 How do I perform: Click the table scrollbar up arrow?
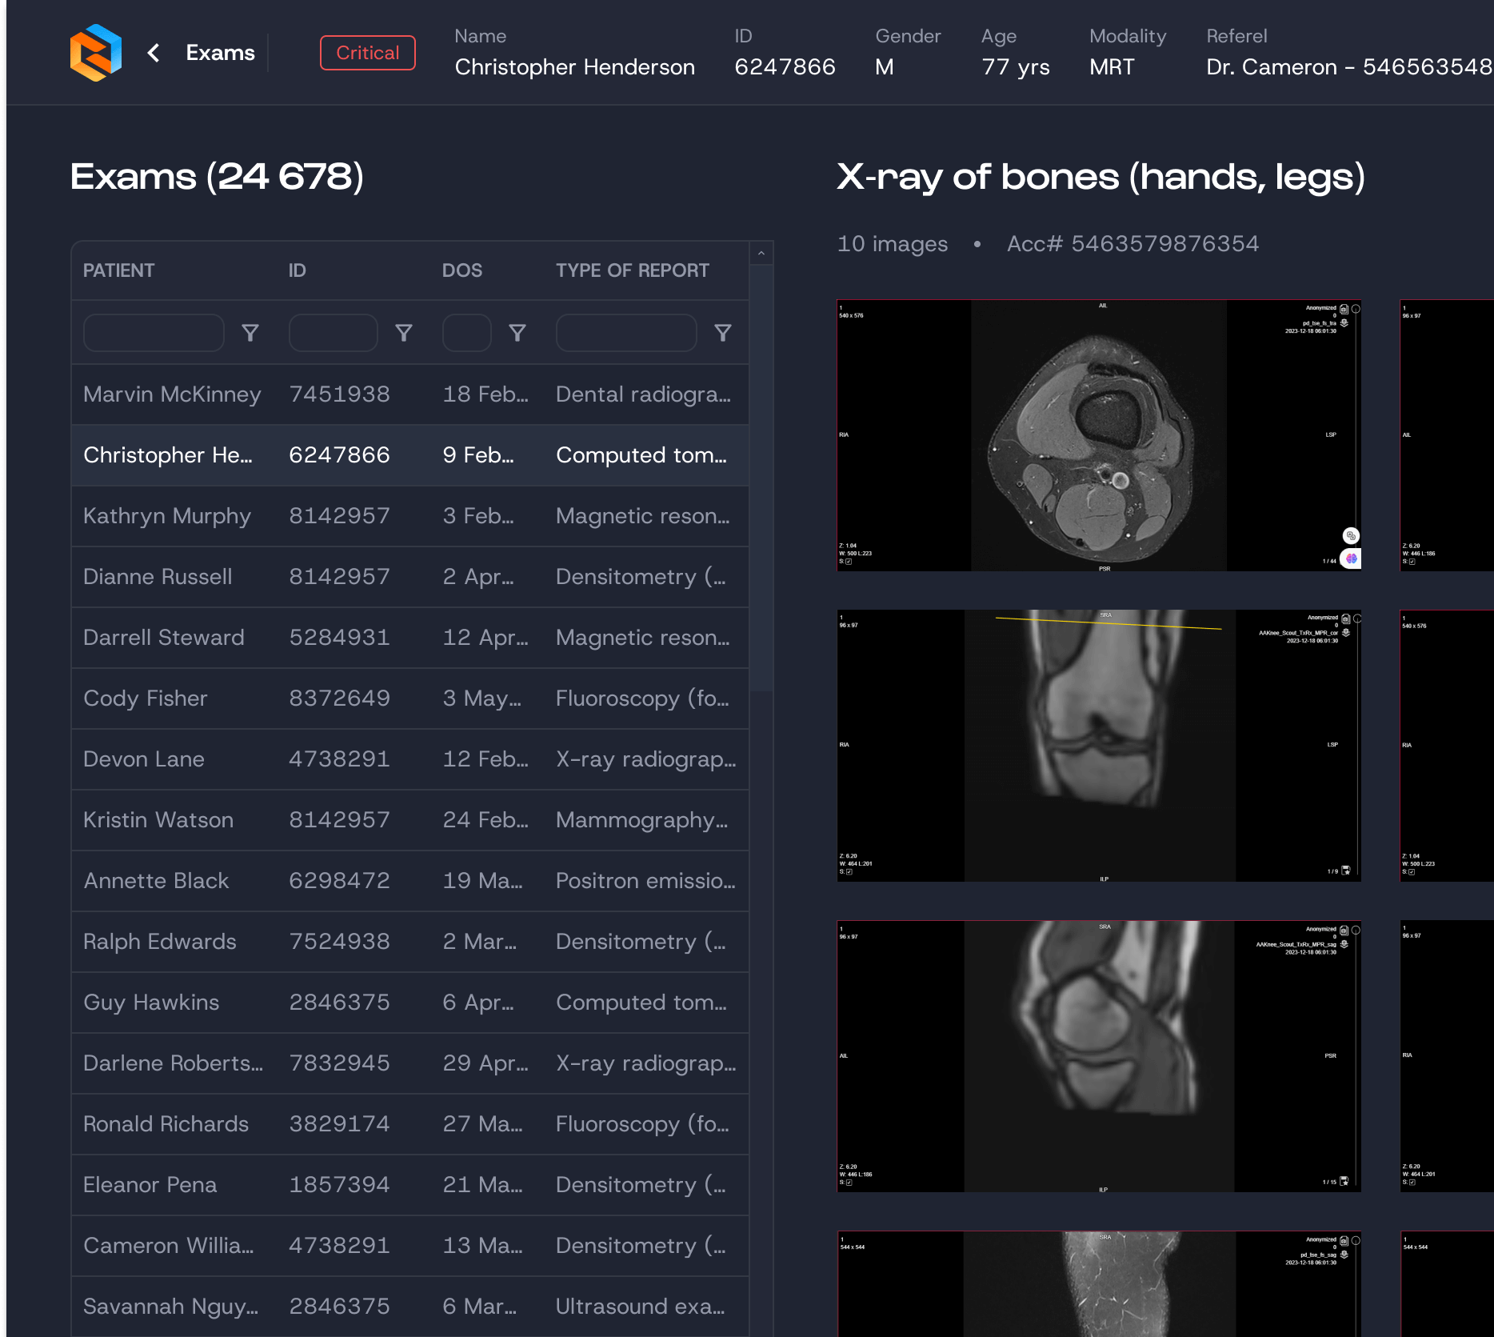click(761, 254)
